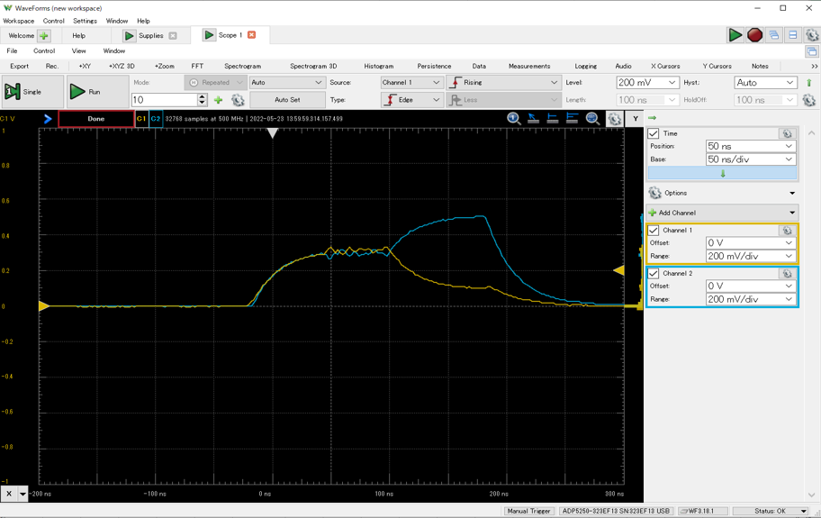Click the buffer number input field
The image size is (821, 518).
coord(164,100)
